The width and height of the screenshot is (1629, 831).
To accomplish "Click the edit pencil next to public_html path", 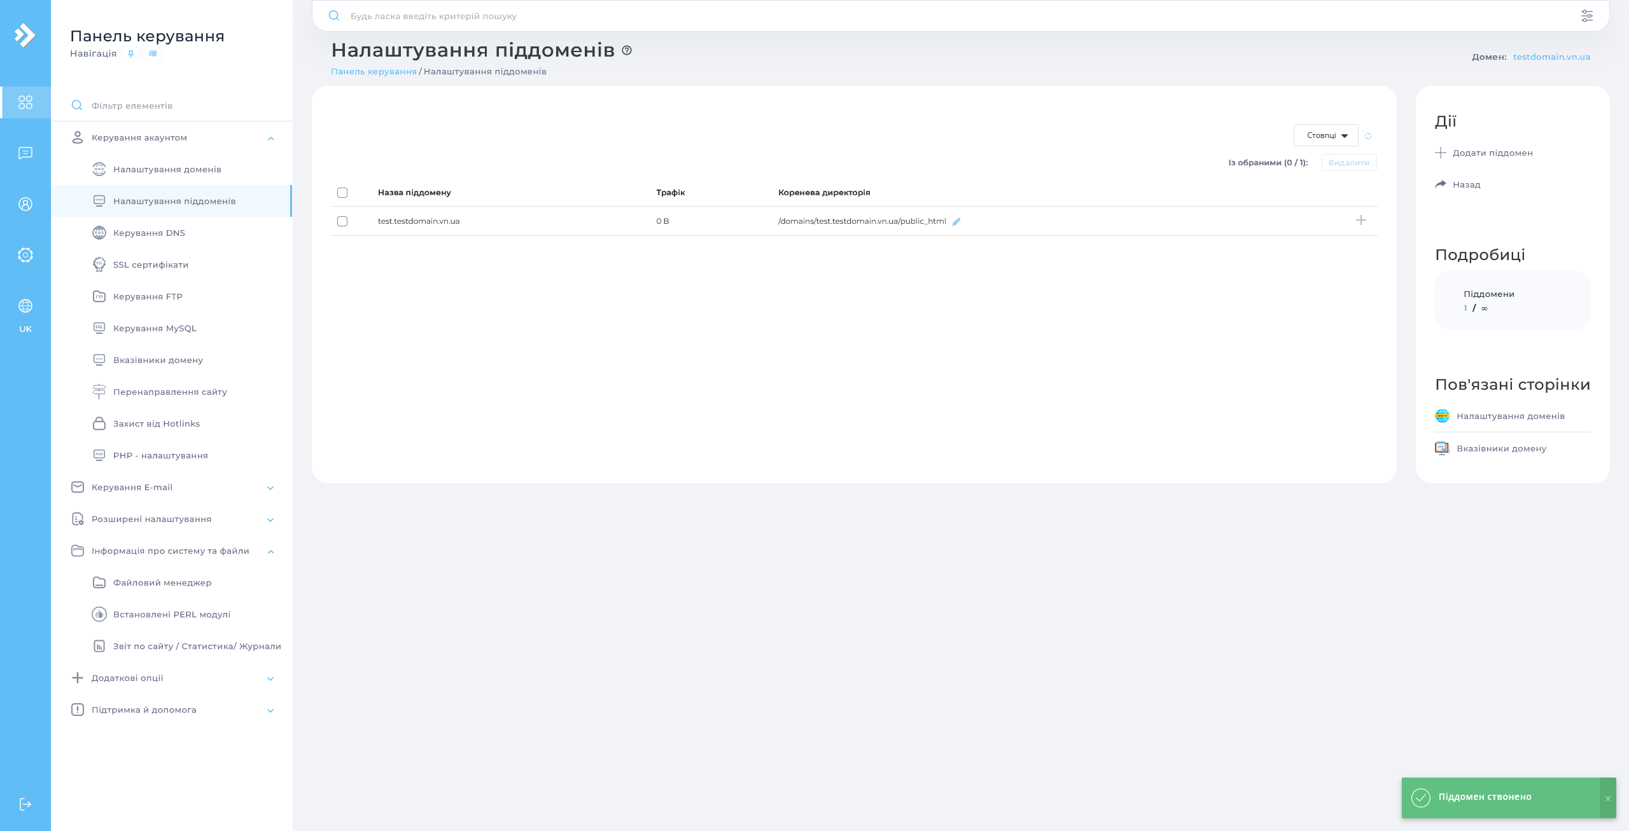I will tap(956, 222).
